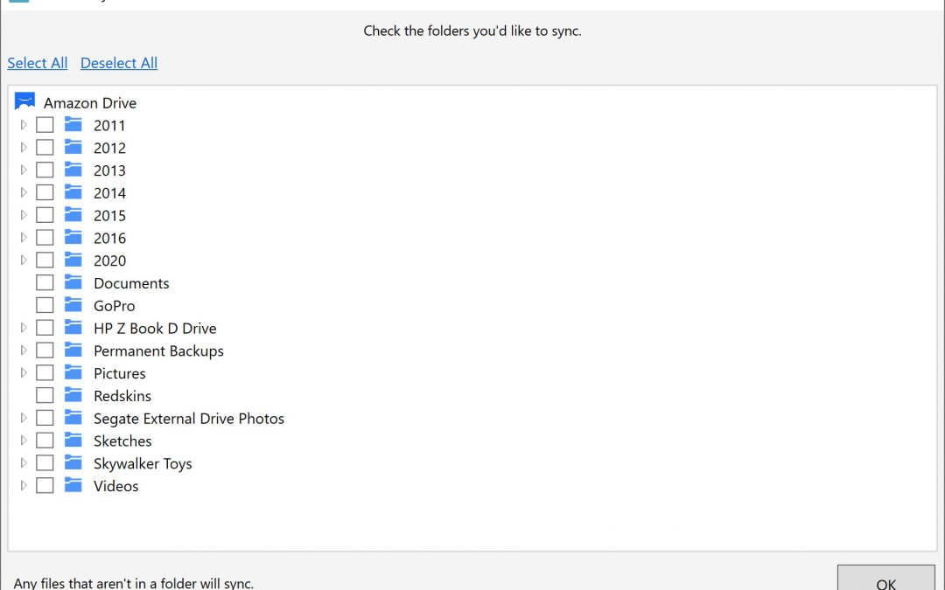The image size is (945, 590).
Task: Select the 2013 folder label
Action: [x=109, y=170]
